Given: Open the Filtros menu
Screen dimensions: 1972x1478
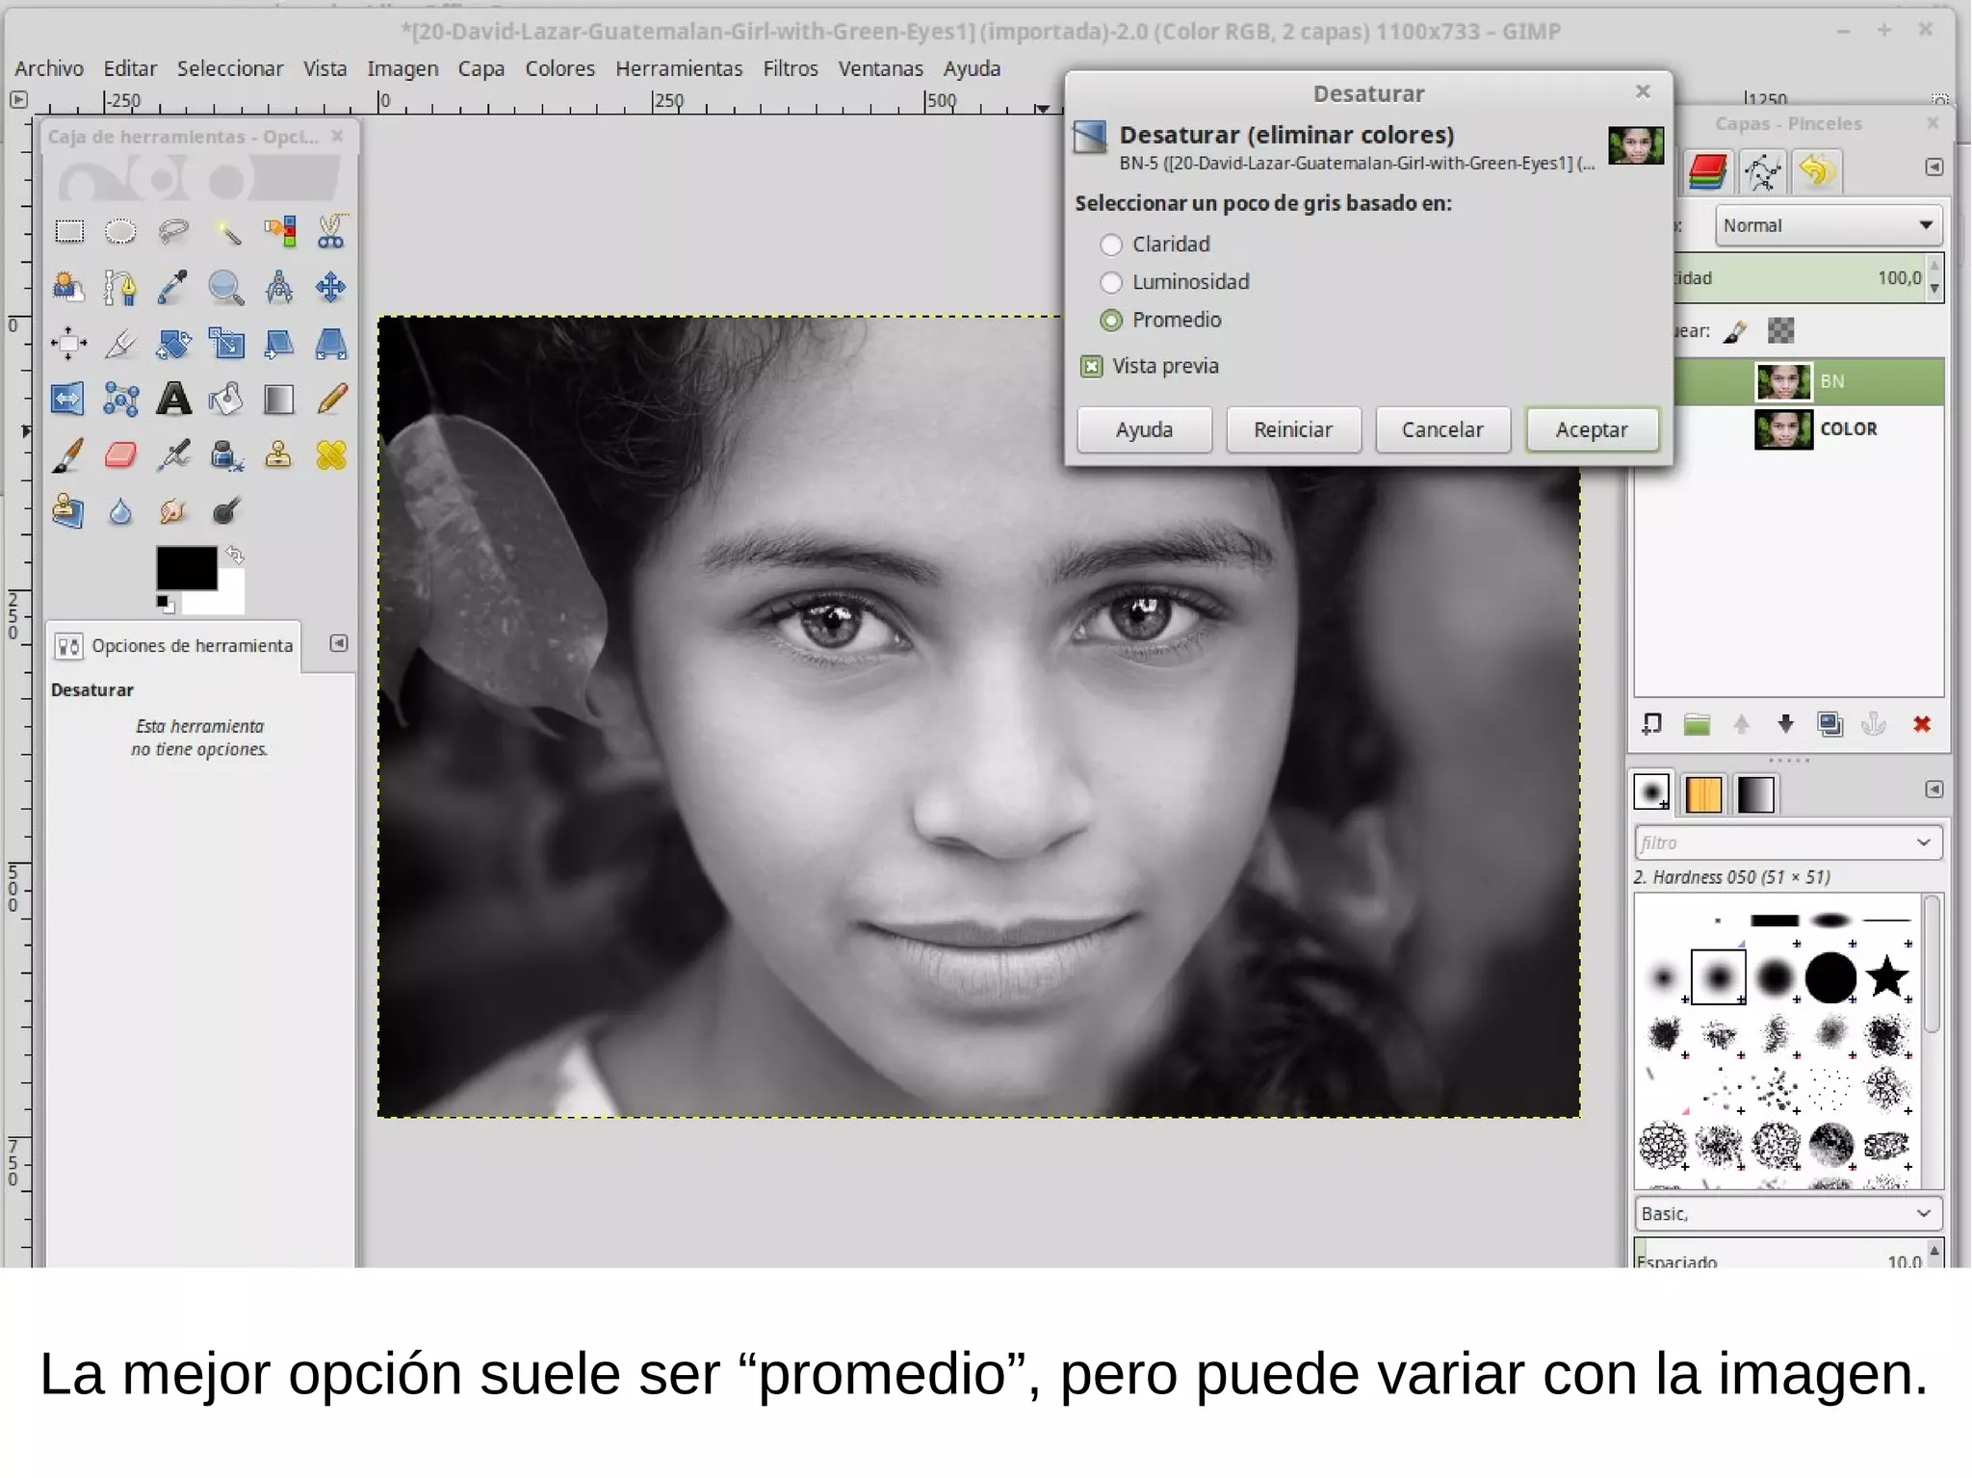Looking at the screenshot, I should pyautogui.click(x=791, y=68).
